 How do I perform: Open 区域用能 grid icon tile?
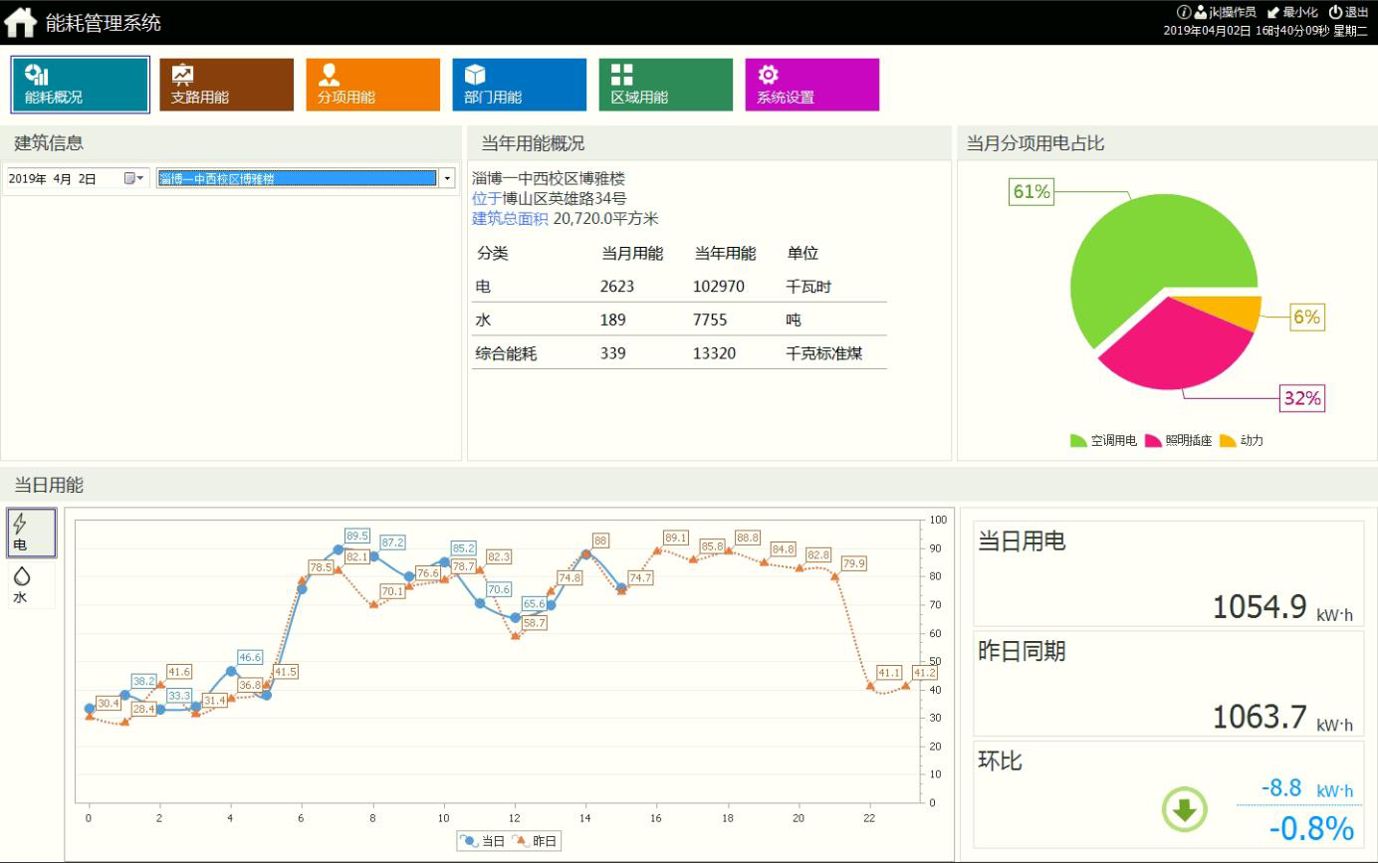point(665,85)
